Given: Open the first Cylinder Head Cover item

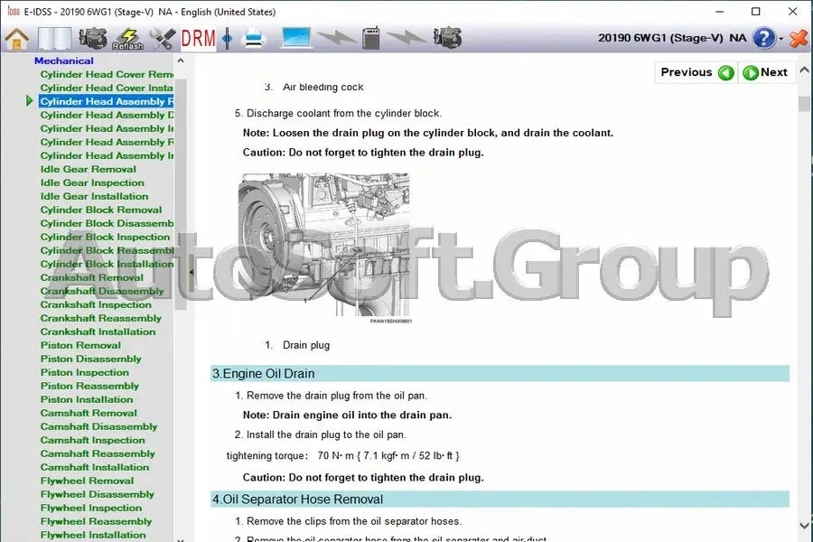Looking at the screenshot, I should point(107,74).
